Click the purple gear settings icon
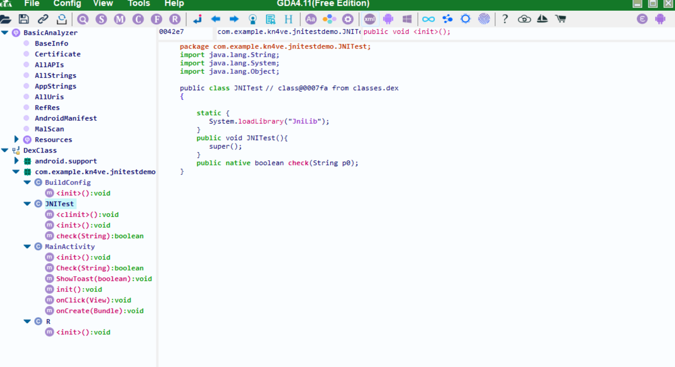The image size is (675, 367). click(x=348, y=19)
